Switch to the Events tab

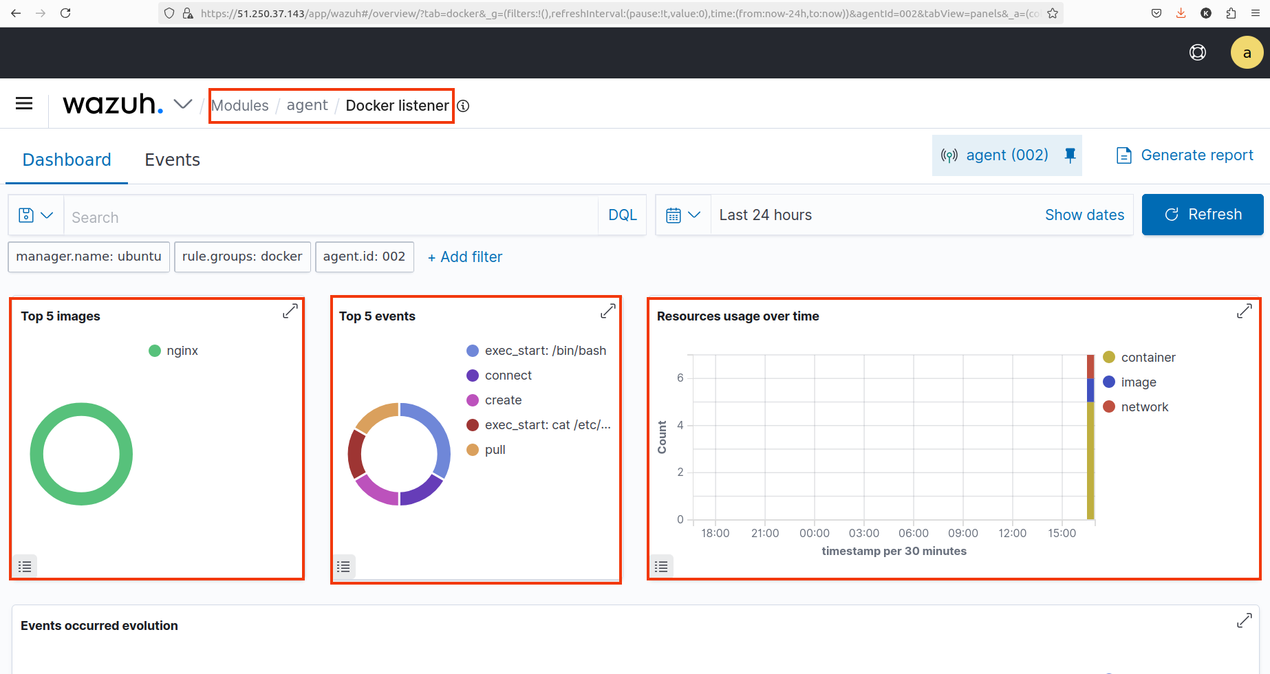pyautogui.click(x=172, y=160)
